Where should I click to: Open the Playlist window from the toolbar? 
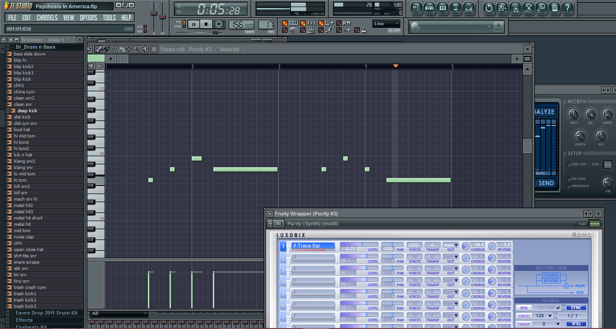[416, 8]
